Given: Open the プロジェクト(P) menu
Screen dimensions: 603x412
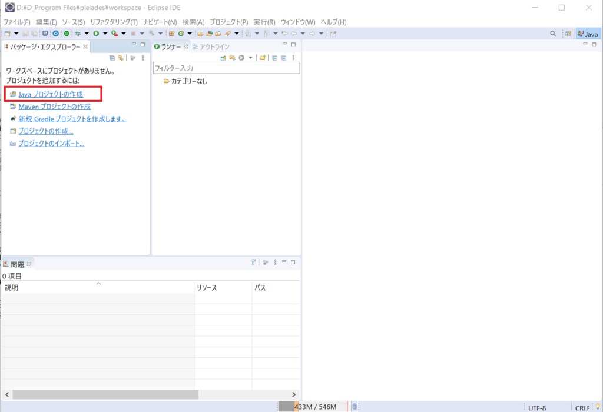Looking at the screenshot, I should click(229, 22).
